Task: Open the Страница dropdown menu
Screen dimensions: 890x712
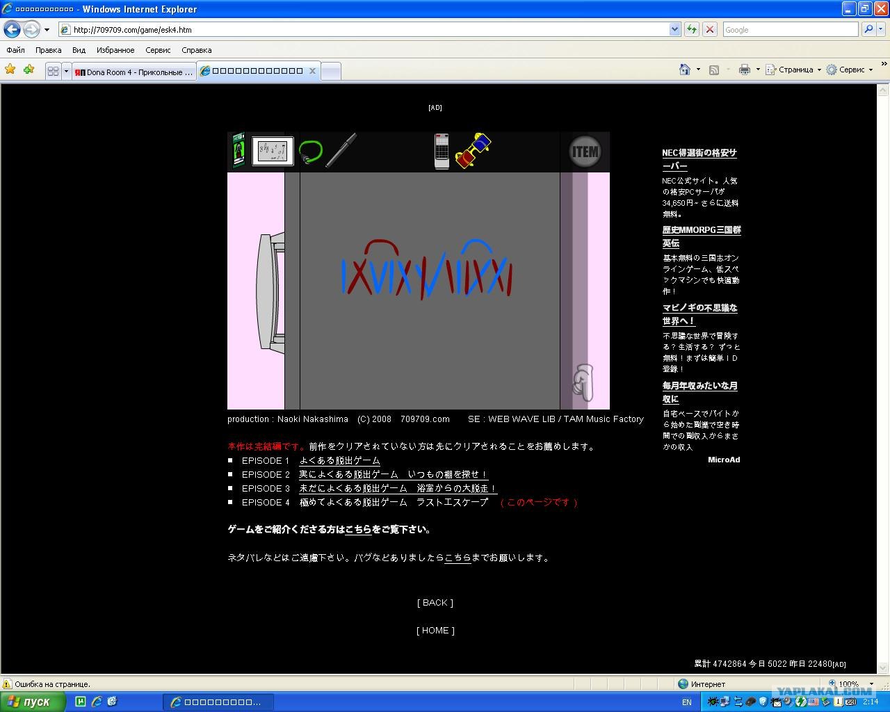Action: [x=793, y=70]
